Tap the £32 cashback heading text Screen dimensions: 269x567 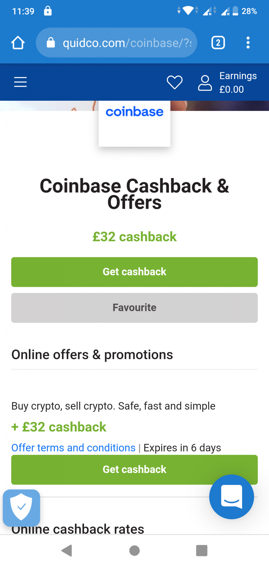pos(134,237)
